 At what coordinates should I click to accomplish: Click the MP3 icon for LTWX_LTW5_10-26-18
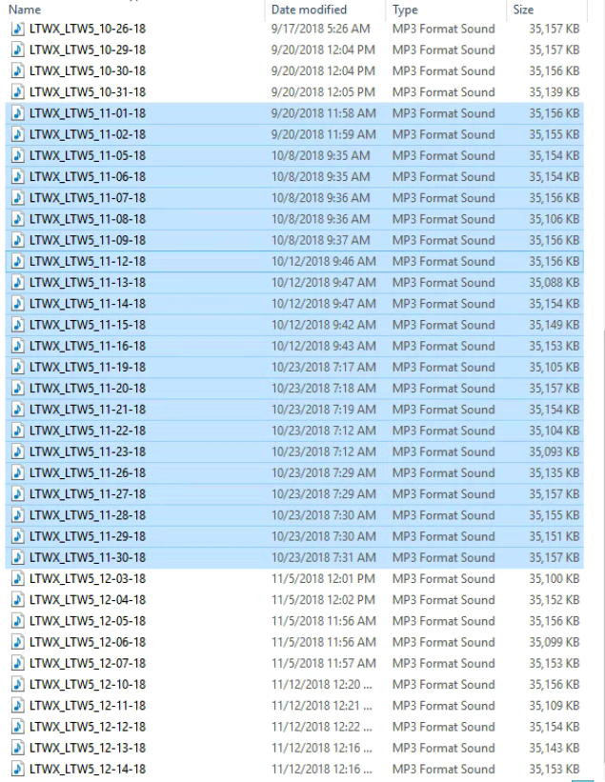(18, 29)
